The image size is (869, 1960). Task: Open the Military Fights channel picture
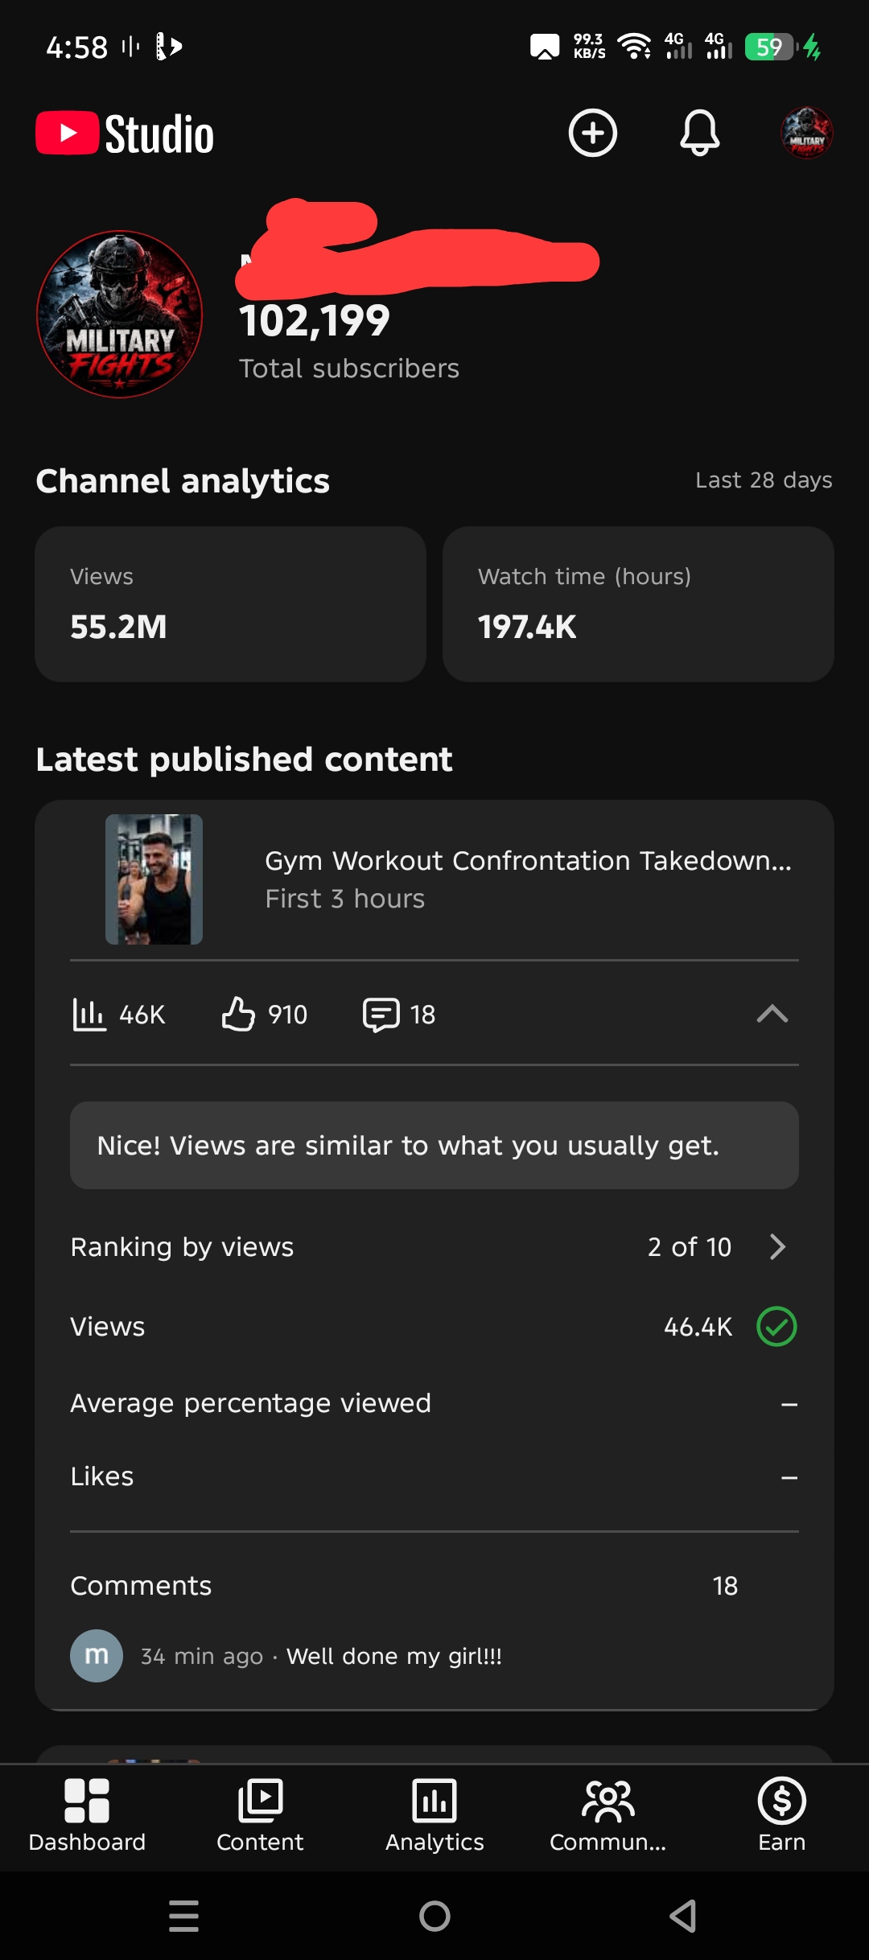120,314
